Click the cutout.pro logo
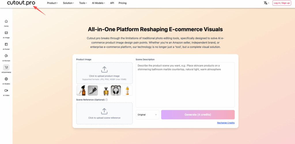The height and width of the screenshot is (144, 295). 21,3
